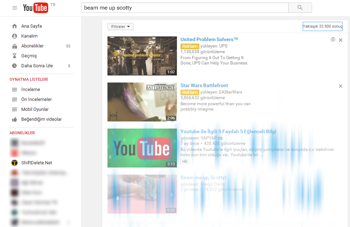Image resolution: width=350 pixels, height=227 pixels.
Task: Run search with magnifier button
Action: click(x=300, y=8)
